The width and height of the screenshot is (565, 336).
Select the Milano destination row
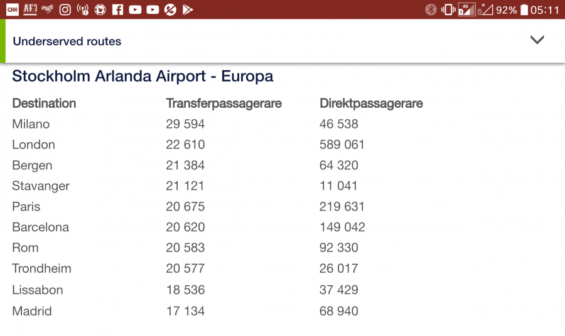(31, 124)
